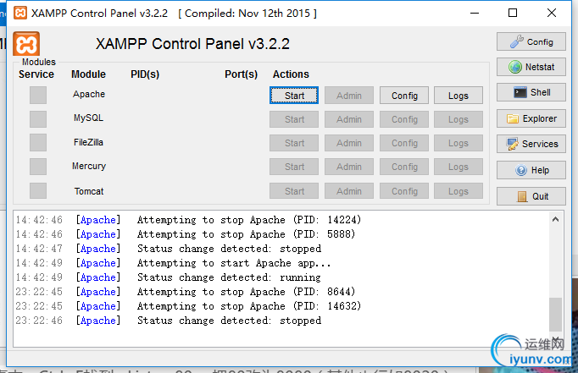The image size is (578, 373).
Task: Click the Service column header
Action: (36, 74)
